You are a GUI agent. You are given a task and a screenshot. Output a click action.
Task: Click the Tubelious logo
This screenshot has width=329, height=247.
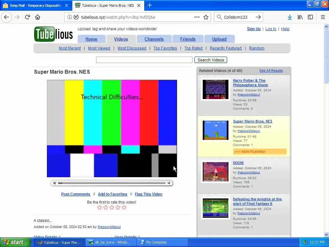53,34
